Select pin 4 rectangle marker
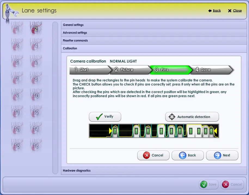This screenshot has height=195, width=249. pyautogui.click(x=136, y=131)
